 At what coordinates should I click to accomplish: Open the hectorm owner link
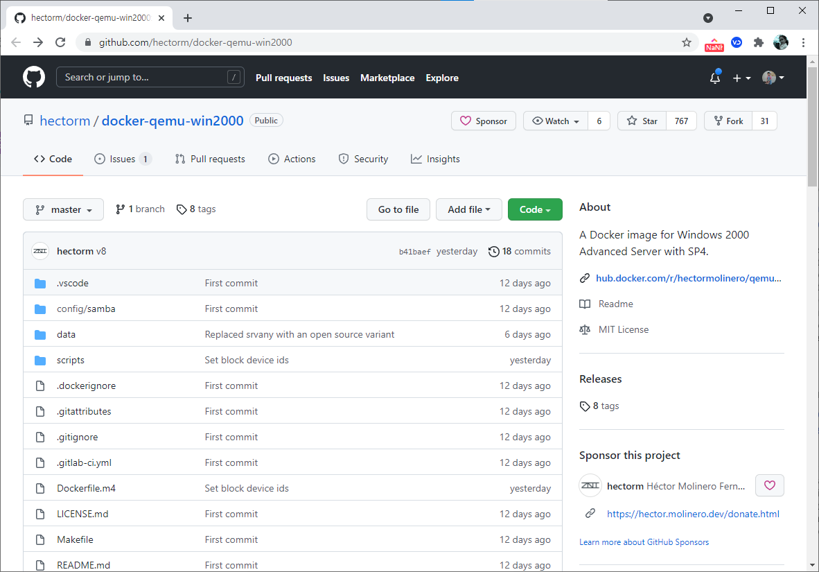(64, 121)
